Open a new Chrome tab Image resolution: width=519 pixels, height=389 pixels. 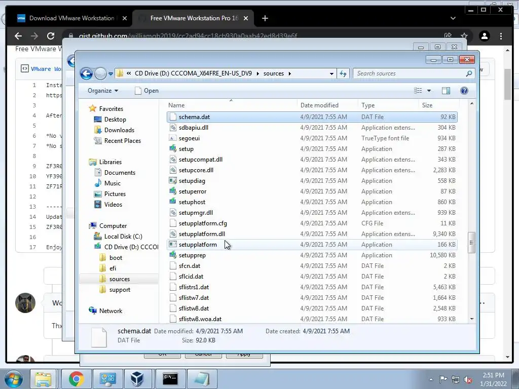(265, 18)
